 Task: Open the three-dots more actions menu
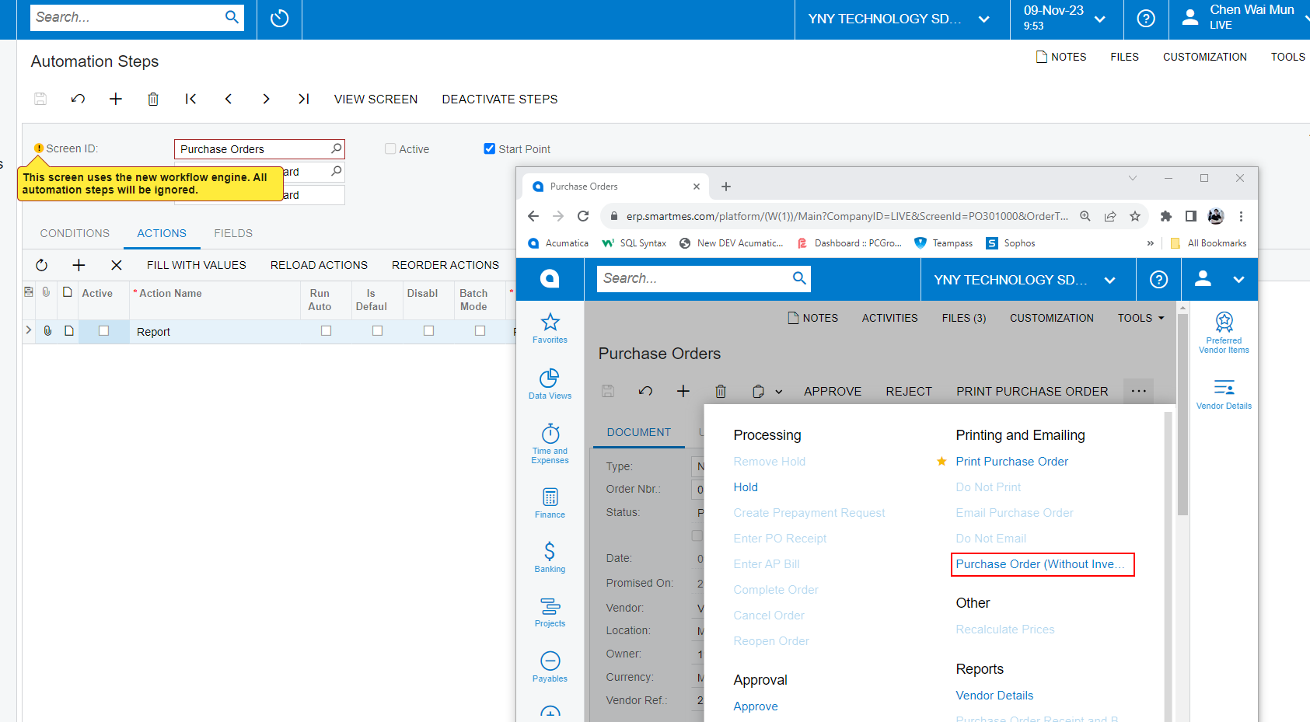pos(1138,391)
